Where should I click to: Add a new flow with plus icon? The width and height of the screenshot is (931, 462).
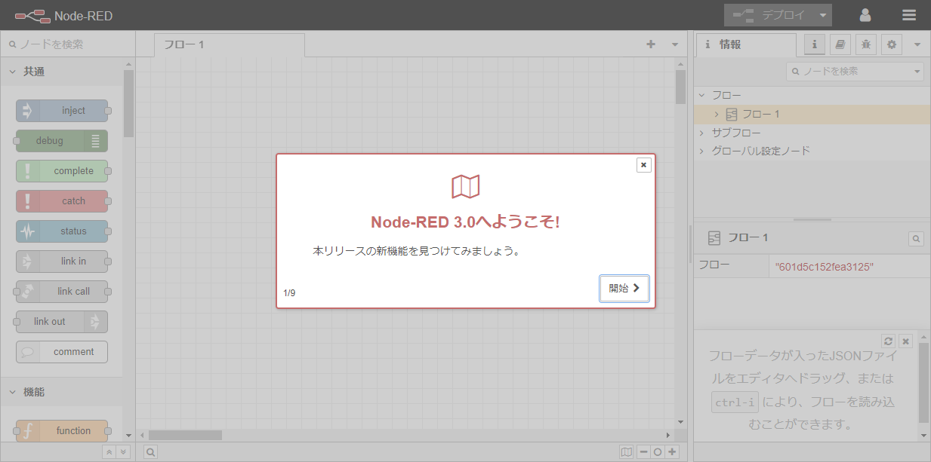tap(651, 44)
